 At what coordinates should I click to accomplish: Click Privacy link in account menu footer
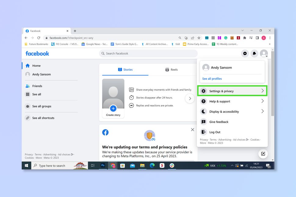(x=204, y=139)
